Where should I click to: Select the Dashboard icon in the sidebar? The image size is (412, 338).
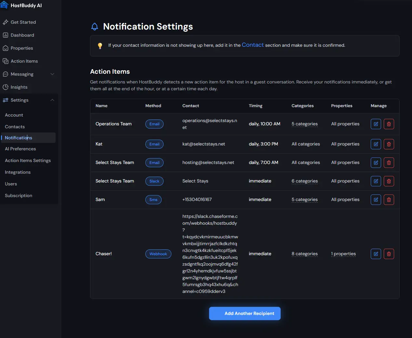pos(6,35)
